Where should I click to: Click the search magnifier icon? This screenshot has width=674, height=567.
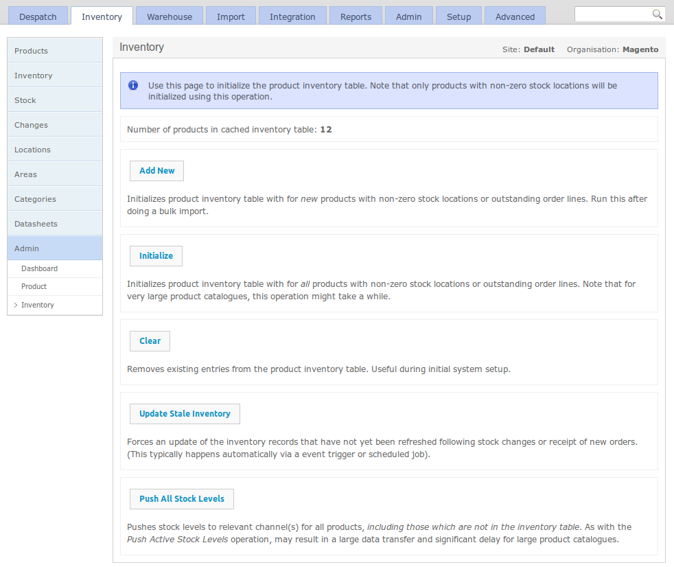pos(657,14)
